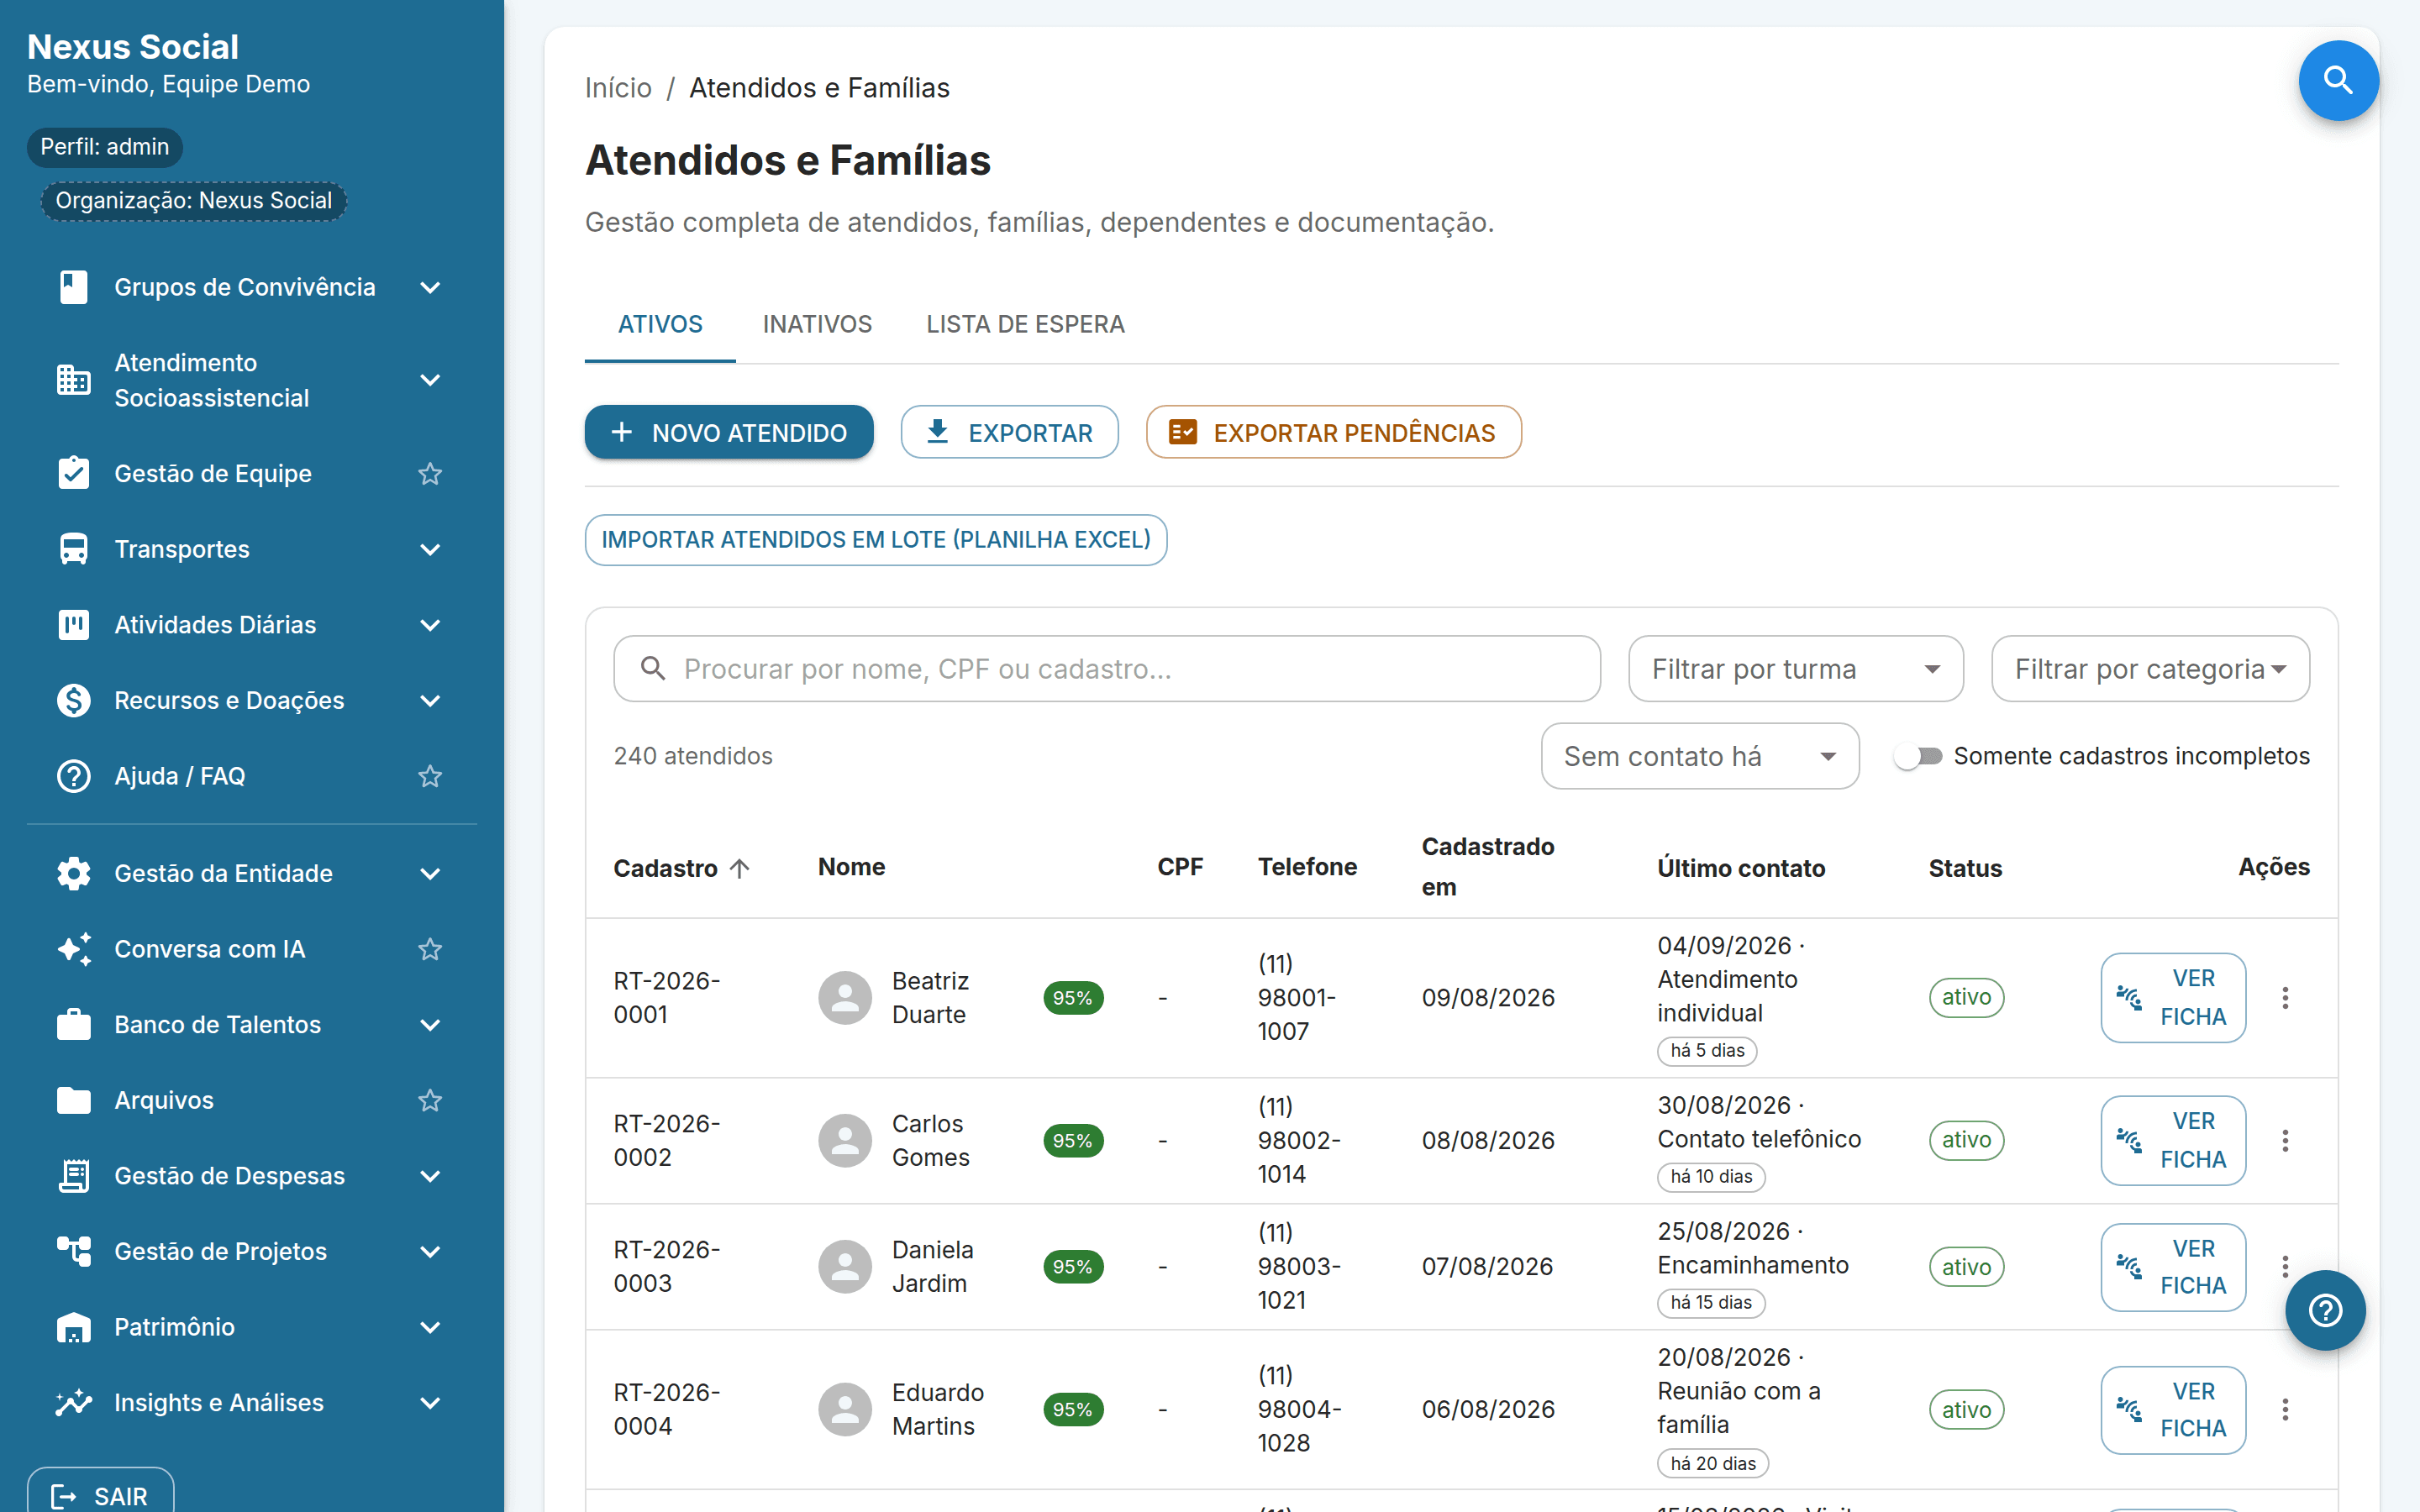
Task: Click the Patrimônio building icon
Action: pos(73,1327)
